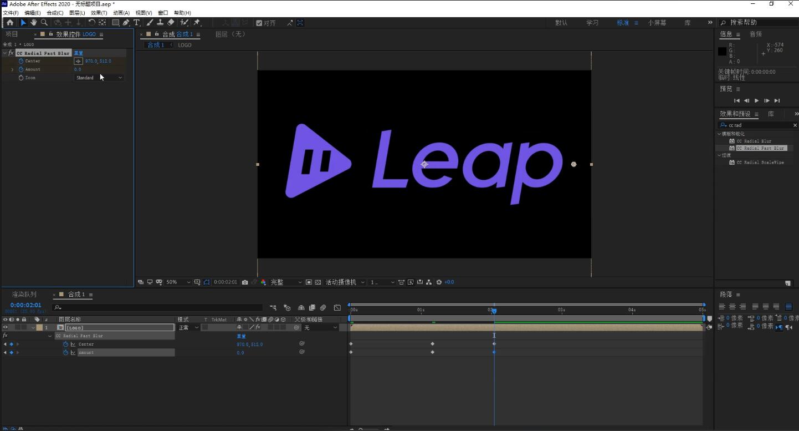The height and width of the screenshot is (431, 799).
Task: Select the Brush tool
Action: (150, 23)
